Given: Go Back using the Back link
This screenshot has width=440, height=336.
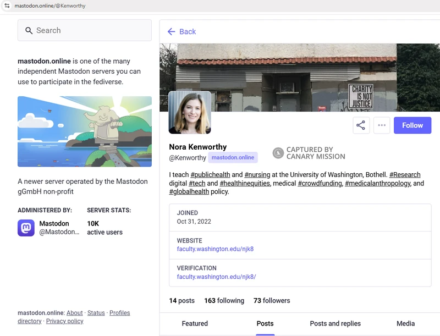Looking at the screenshot, I should click(x=182, y=31).
